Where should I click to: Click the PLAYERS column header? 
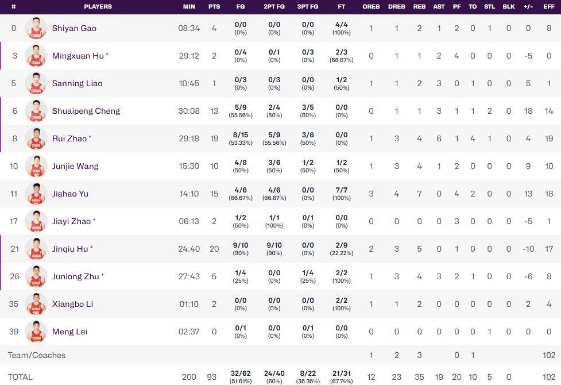click(98, 6)
